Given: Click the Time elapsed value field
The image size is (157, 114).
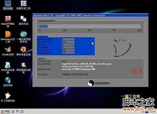Looking at the screenshot, I should tap(68, 50).
